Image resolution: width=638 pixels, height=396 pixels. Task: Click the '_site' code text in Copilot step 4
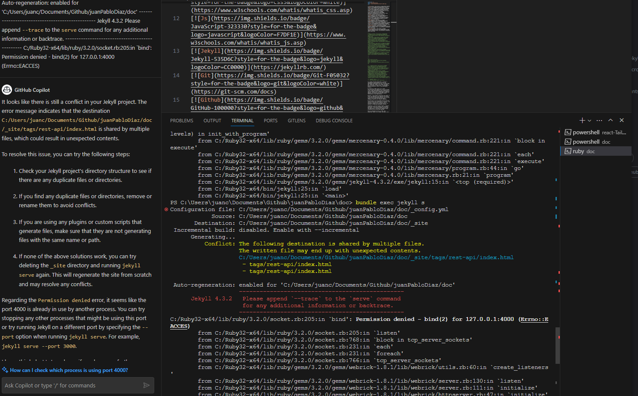tap(58, 266)
